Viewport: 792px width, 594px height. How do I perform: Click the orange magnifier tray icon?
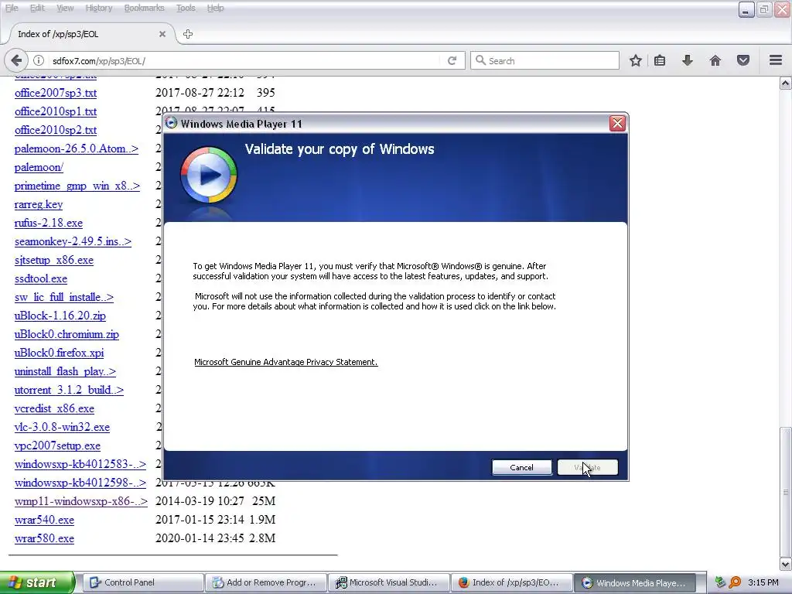coord(735,582)
